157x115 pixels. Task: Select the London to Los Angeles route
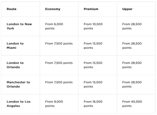coord(19,104)
